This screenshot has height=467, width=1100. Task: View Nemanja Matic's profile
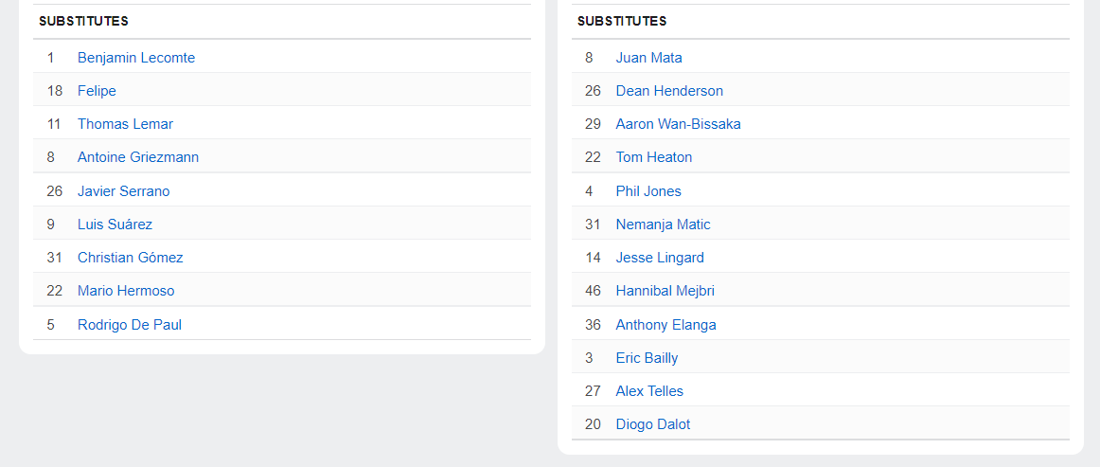pyautogui.click(x=663, y=225)
